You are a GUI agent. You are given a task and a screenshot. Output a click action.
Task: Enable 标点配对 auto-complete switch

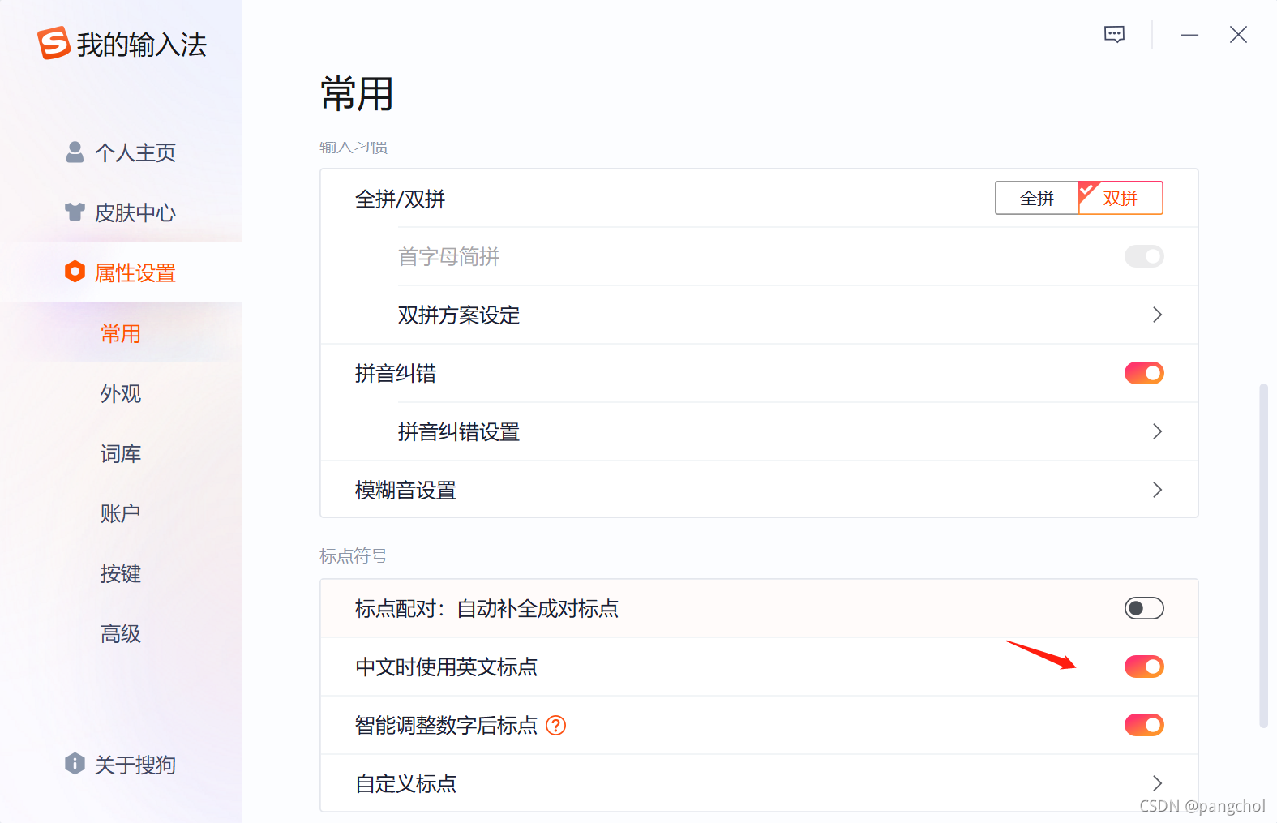[x=1144, y=608]
